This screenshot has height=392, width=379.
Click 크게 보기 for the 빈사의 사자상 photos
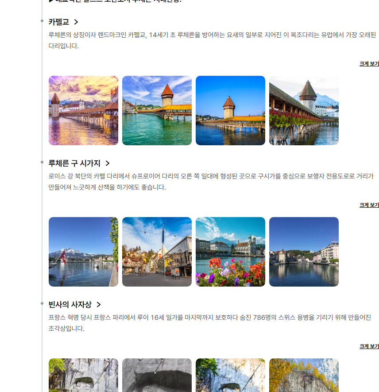point(369,346)
